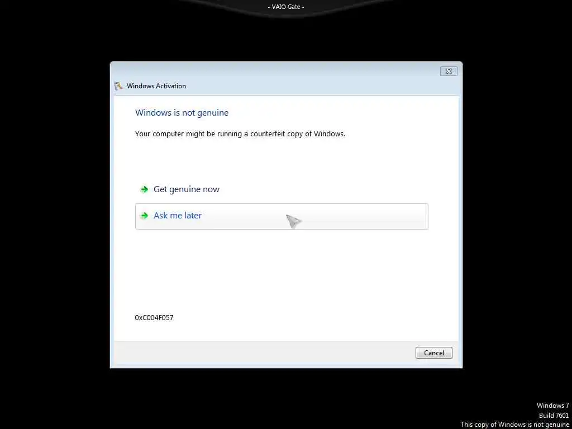Close the Windows Activation dialog
This screenshot has width=572, height=429.
(449, 71)
